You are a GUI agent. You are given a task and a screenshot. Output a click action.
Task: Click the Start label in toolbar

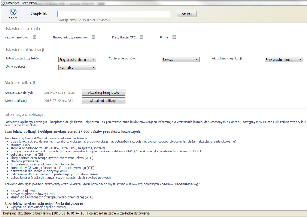coord(13,18)
